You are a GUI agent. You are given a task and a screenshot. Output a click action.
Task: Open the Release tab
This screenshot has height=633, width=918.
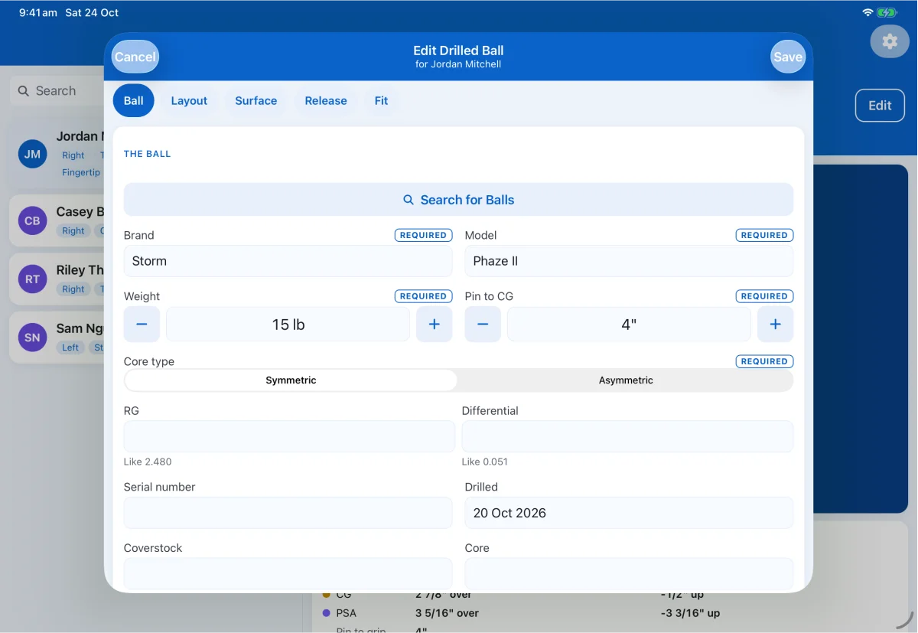[326, 101]
